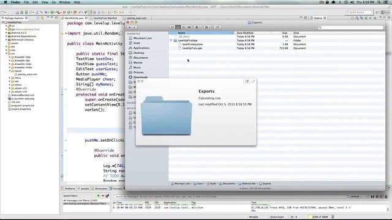Select the assets folder in Package Explorer
The width and height of the screenshot is (392, 220).
pos(13,43)
